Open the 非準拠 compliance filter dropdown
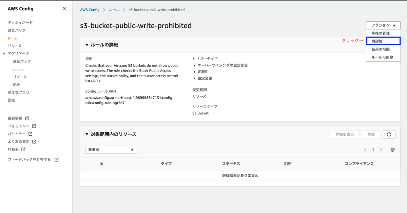Image resolution: width=407 pixels, height=213 pixels. (111, 150)
